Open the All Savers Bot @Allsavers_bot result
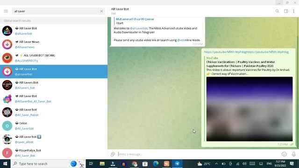The height and width of the screenshot is (168, 299). pyautogui.click(x=54, y=85)
